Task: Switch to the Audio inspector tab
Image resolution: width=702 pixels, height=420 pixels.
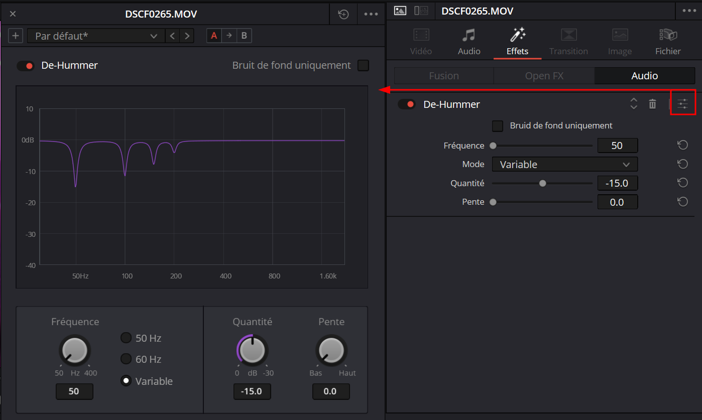Action: [x=469, y=41]
